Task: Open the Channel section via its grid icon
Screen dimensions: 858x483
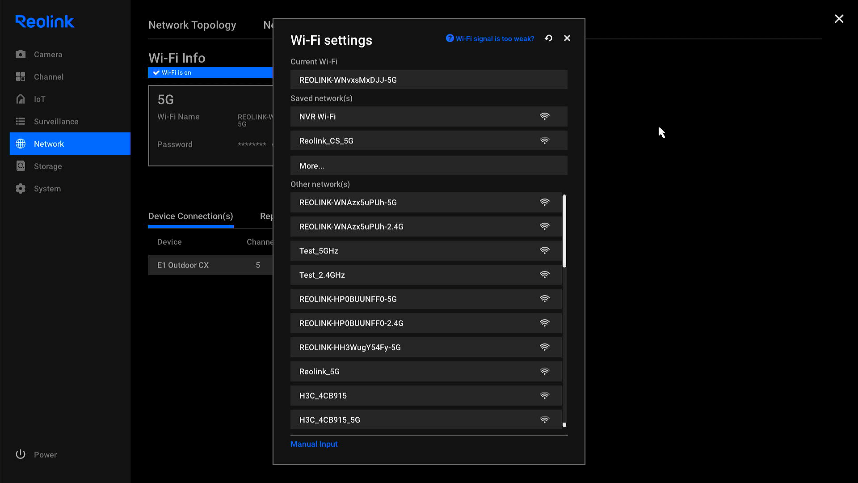Action: [21, 77]
